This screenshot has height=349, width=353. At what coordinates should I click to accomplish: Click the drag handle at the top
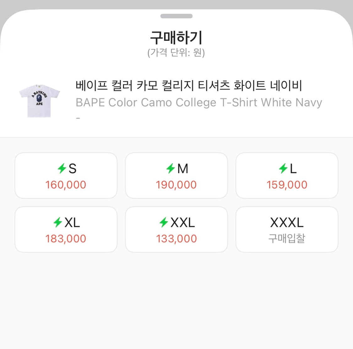pyautogui.click(x=176, y=16)
